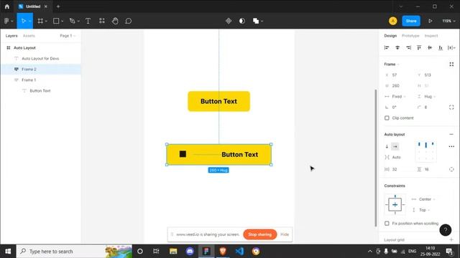Open a new tab with plus
Screen dimensions: 460x258
58,6
